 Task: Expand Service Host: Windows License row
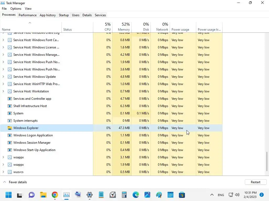pos(3,47)
